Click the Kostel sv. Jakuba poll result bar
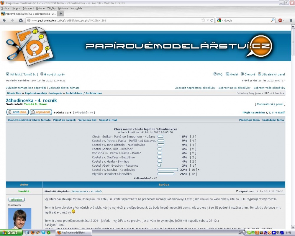Screen dimensions: 295x236 (x=168, y=170)
